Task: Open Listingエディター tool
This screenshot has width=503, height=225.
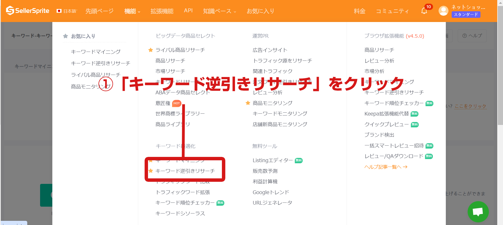Action: tap(273, 160)
